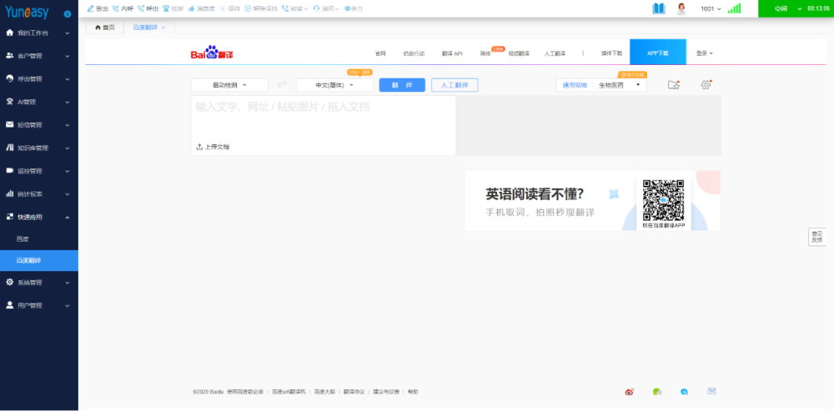This screenshot has width=834, height=411.
Task: Click the WeChat icon in footer
Action: tap(657, 392)
